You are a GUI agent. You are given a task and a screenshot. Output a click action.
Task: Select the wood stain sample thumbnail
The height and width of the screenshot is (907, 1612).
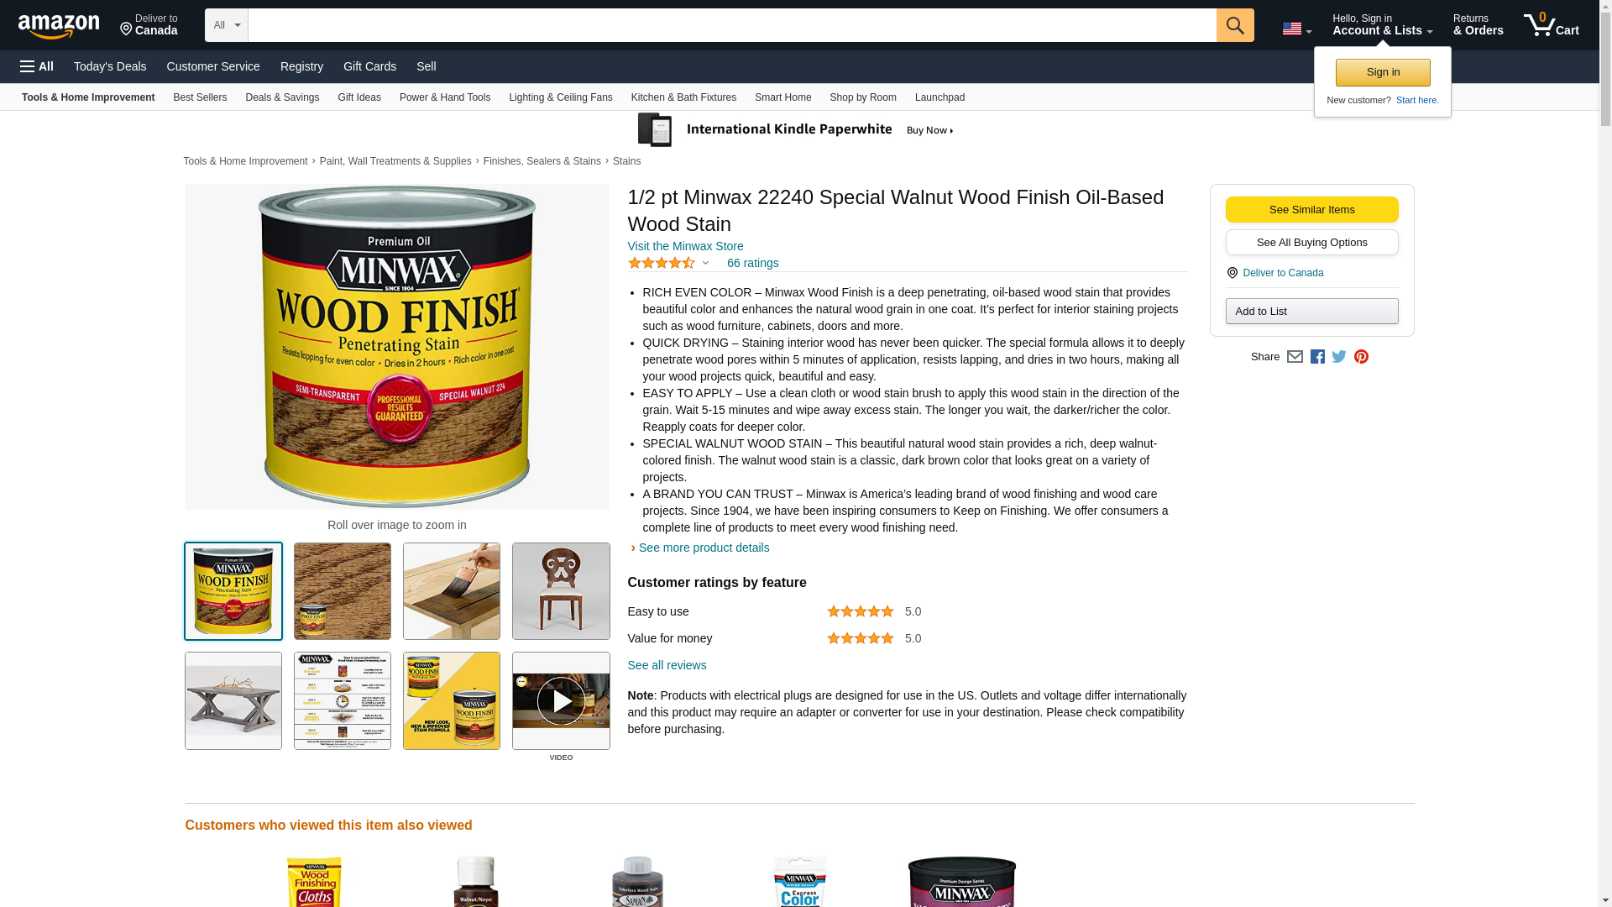pos(343,591)
